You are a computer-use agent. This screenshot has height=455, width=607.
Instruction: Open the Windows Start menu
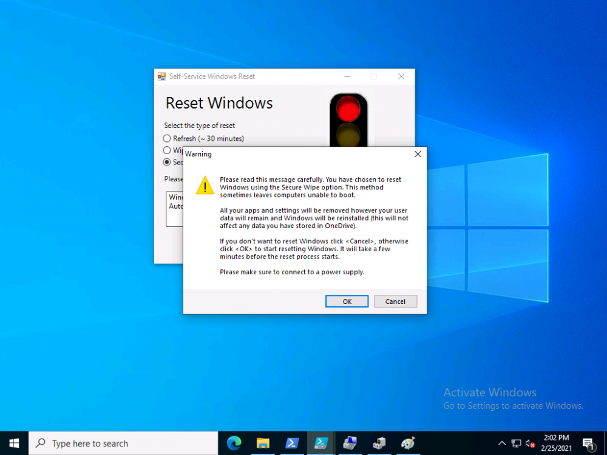[x=14, y=443]
